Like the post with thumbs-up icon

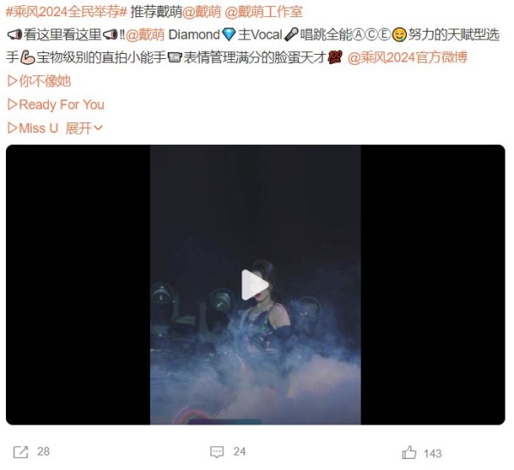point(409,452)
